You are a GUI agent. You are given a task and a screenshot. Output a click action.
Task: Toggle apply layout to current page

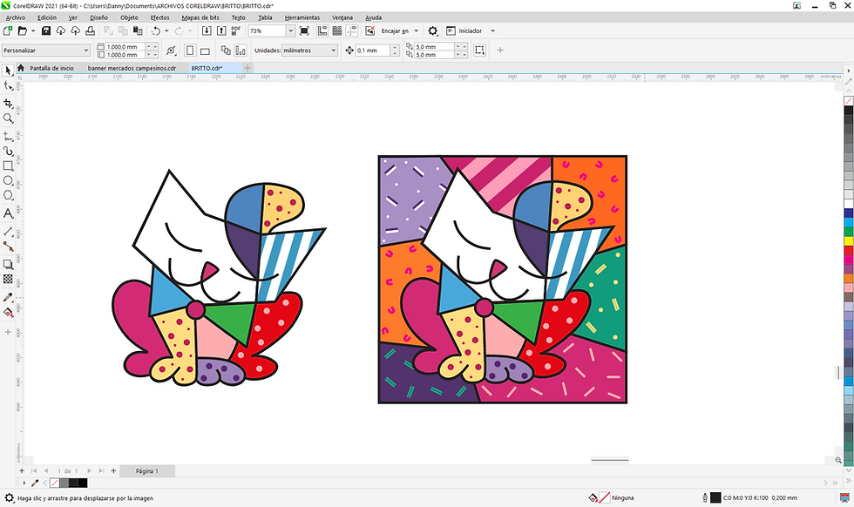241,51
